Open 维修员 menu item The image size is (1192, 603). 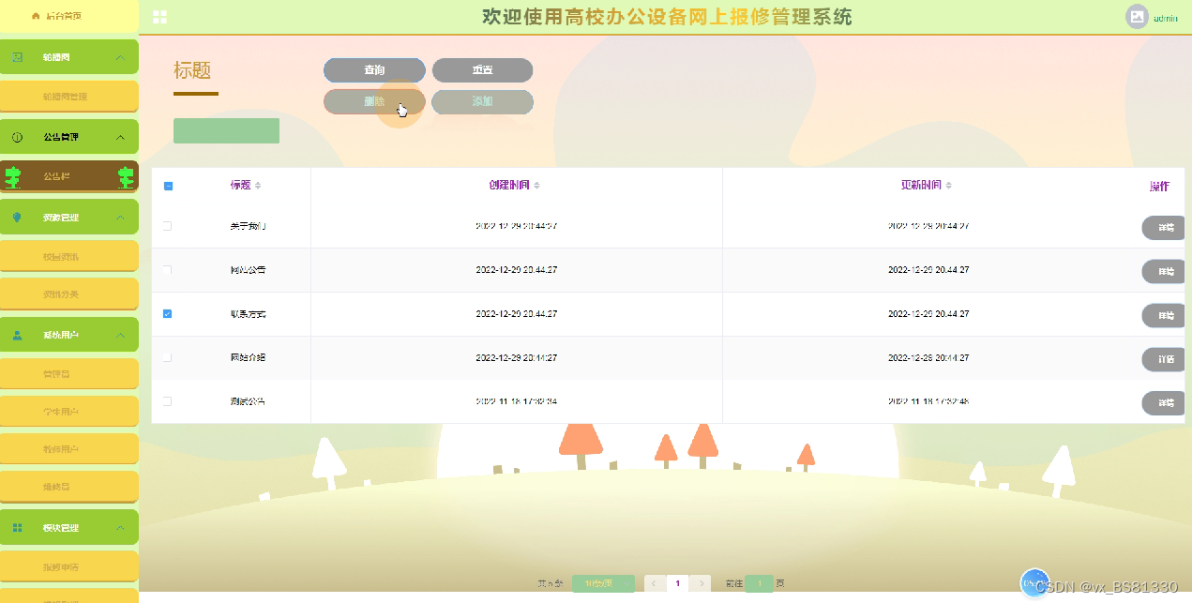[69, 487]
